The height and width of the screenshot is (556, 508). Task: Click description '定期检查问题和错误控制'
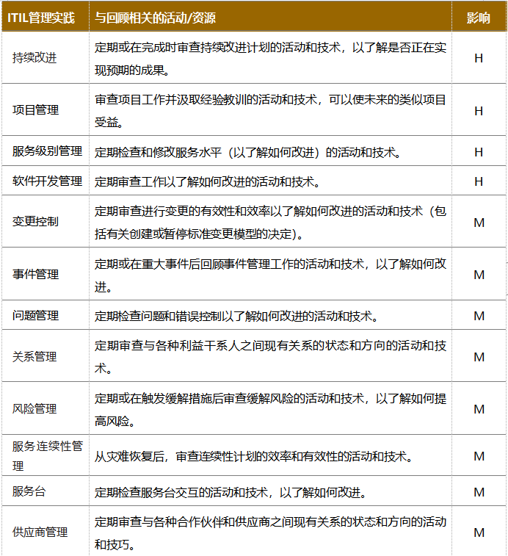(x=236, y=316)
